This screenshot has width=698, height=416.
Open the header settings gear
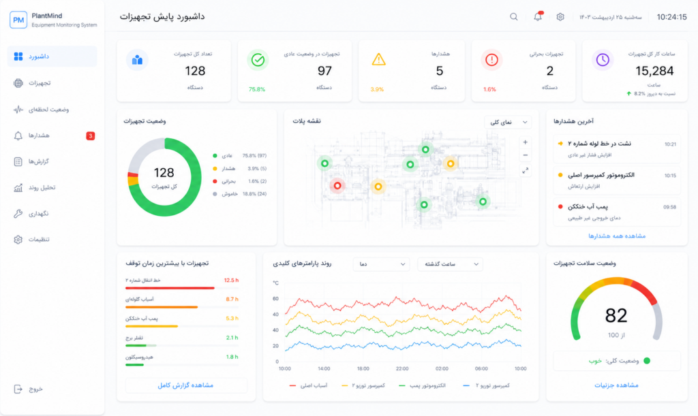[x=560, y=17]
